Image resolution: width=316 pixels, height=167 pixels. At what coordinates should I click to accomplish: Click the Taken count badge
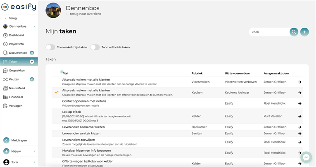32,62
